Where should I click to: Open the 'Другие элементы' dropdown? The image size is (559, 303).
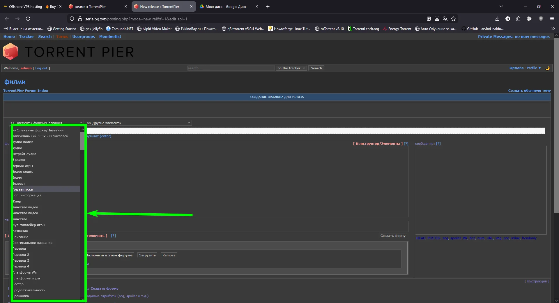[139, 123]
